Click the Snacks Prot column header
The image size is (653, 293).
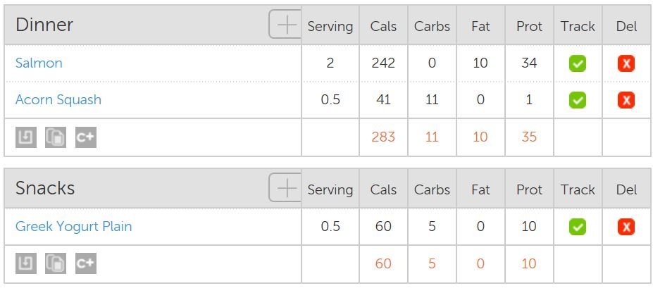529,190
